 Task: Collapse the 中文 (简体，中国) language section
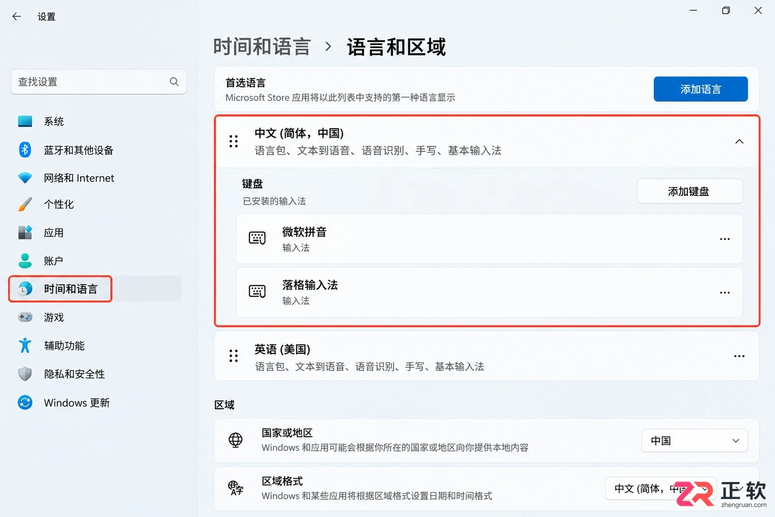click(x=739, y=142)
